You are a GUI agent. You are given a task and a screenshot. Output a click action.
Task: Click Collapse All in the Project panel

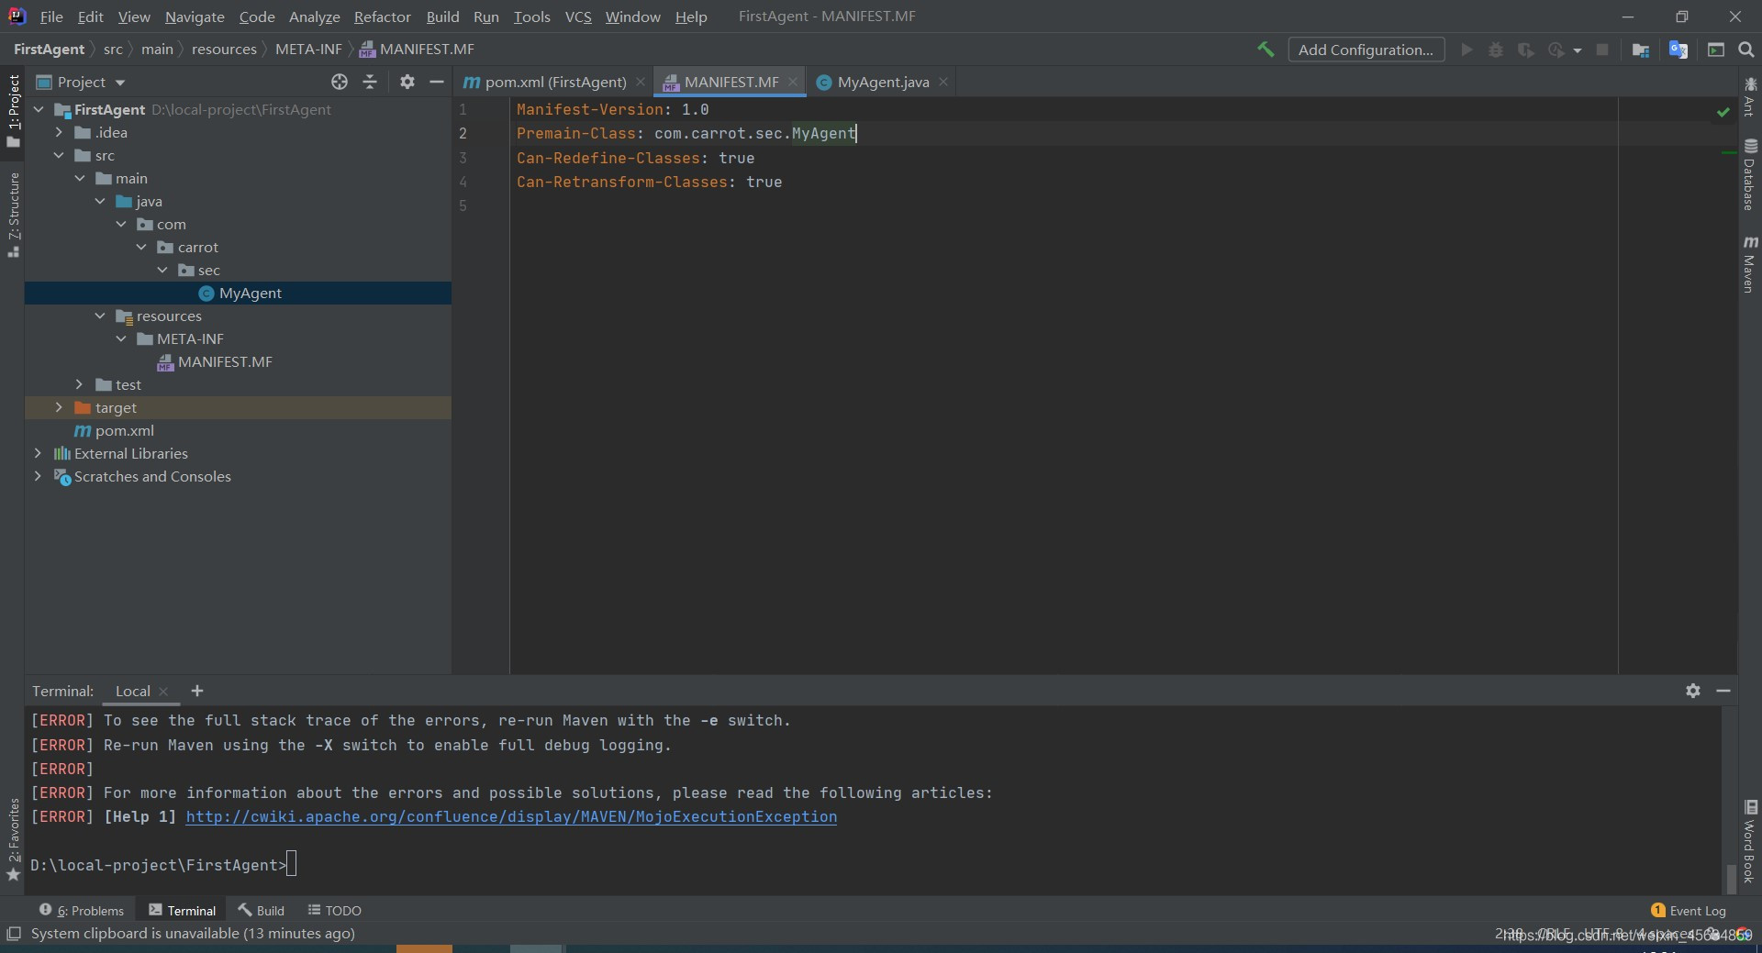[370, 82]
